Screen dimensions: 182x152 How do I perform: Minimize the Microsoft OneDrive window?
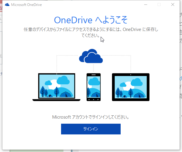(146, 5)
